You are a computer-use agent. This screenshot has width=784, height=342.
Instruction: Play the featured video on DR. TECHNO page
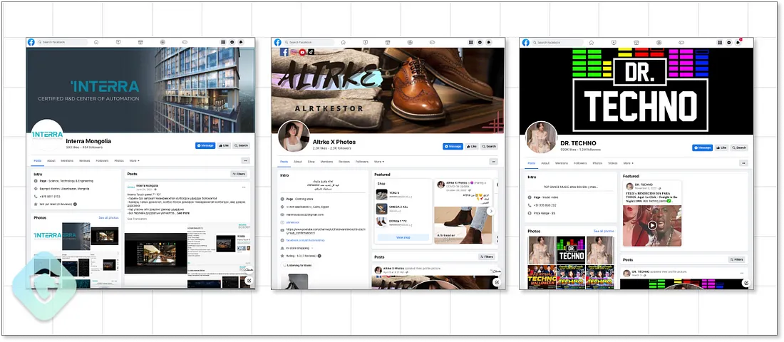tap(652, 225)
